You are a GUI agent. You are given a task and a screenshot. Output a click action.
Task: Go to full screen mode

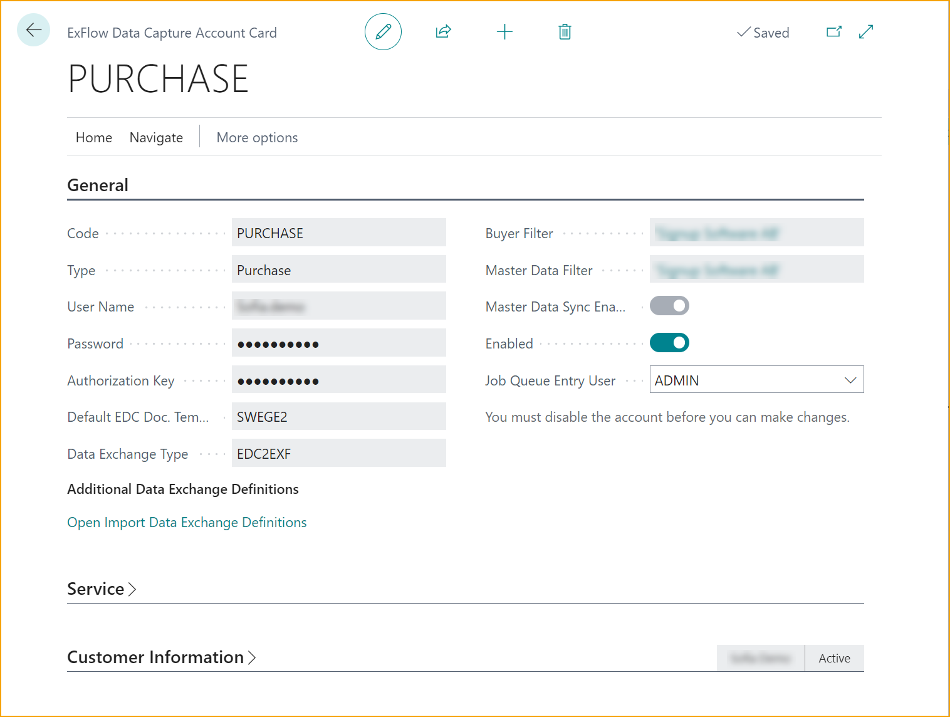tap(866, 31)
